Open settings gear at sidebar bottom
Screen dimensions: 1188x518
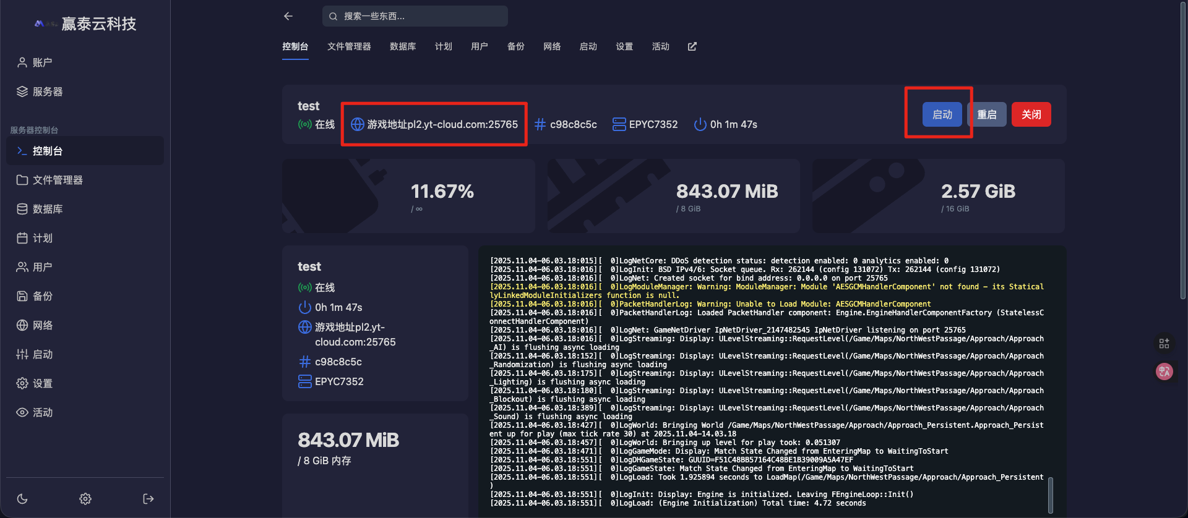click(85, 499)
